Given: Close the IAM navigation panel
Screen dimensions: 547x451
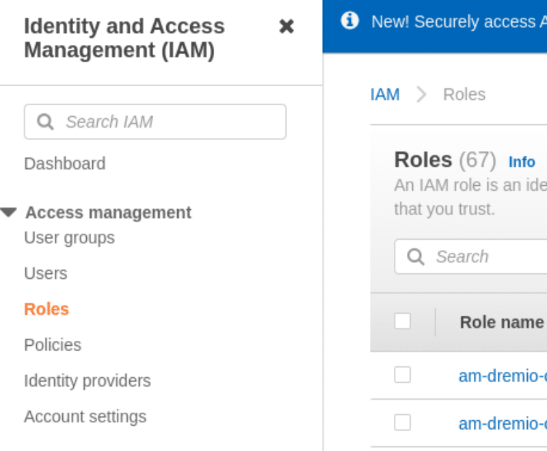Looking at the screenshot, I should [x=286, y=27].
